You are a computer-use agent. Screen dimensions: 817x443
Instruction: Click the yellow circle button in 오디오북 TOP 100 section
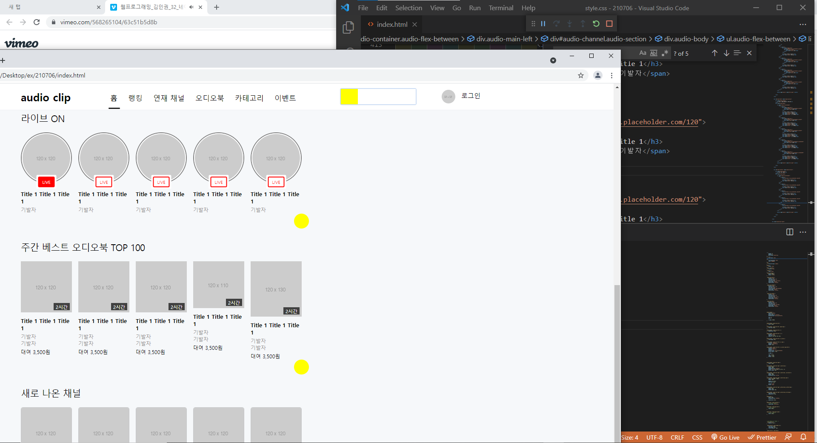point(301,367)
